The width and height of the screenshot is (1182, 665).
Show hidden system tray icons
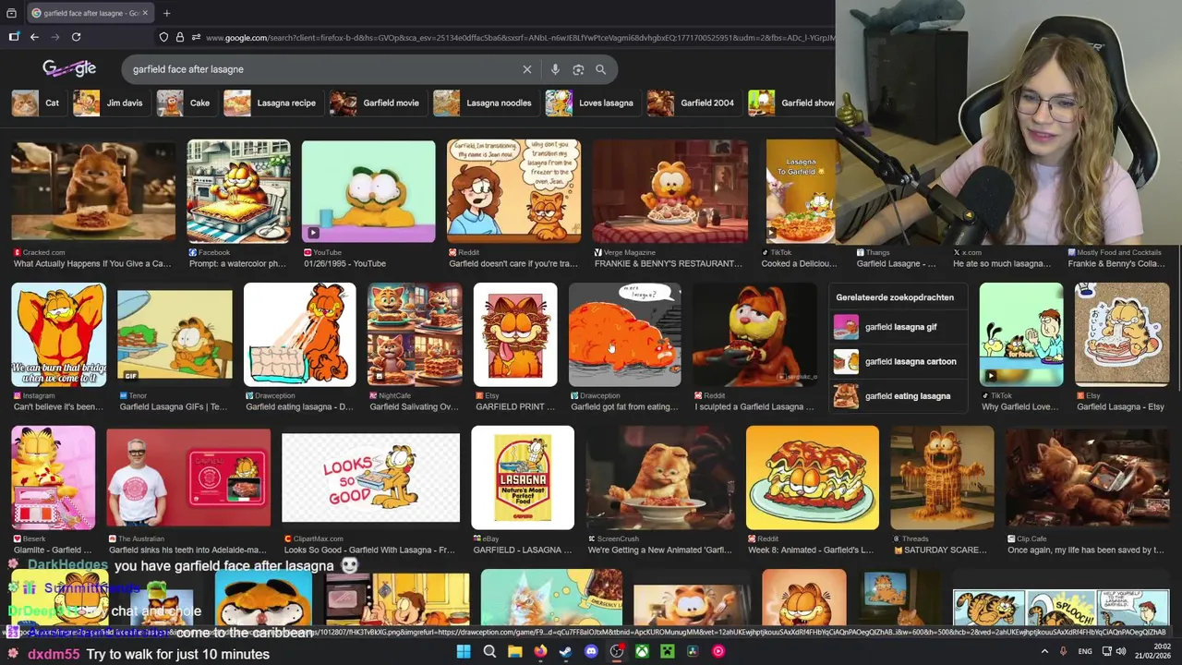coord(1044,651)
